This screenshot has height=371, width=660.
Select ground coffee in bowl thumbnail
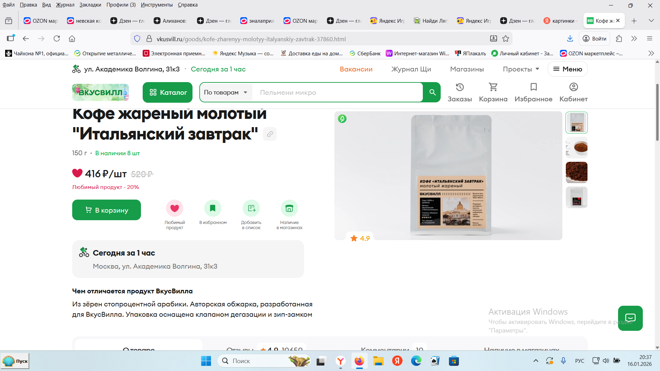576,147
